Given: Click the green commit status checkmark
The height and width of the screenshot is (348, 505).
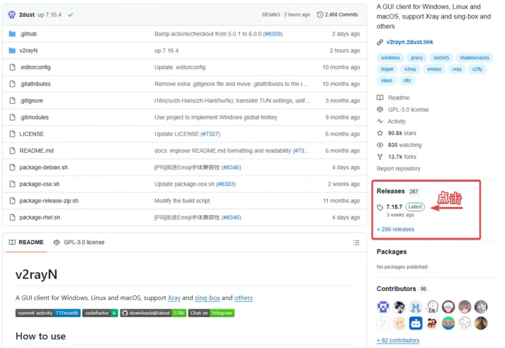Looking at the screenshot, I should 71,15.
